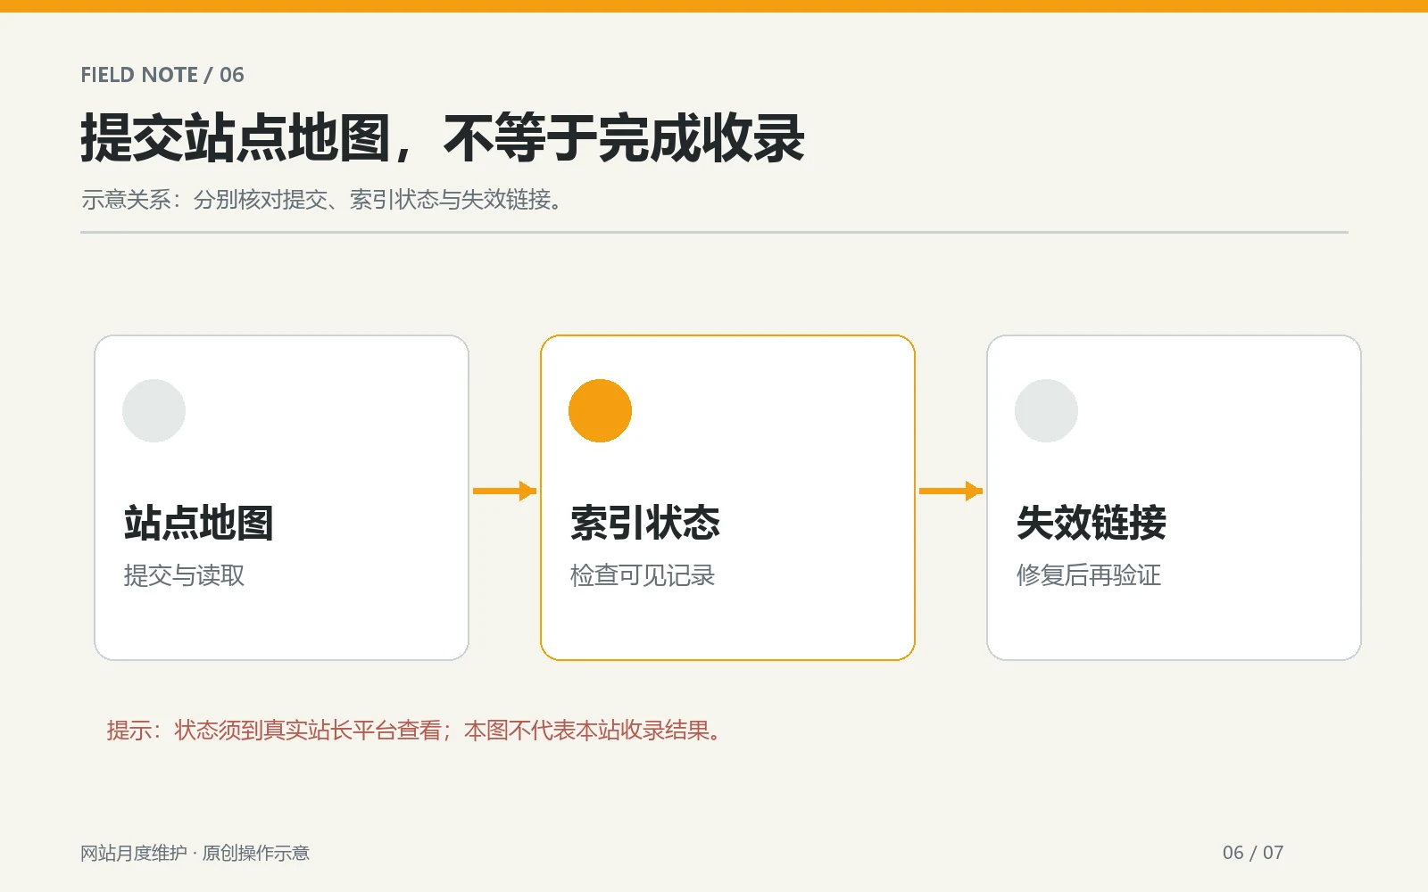Click the gray circle in 失效链接 card

point(1046,410)
